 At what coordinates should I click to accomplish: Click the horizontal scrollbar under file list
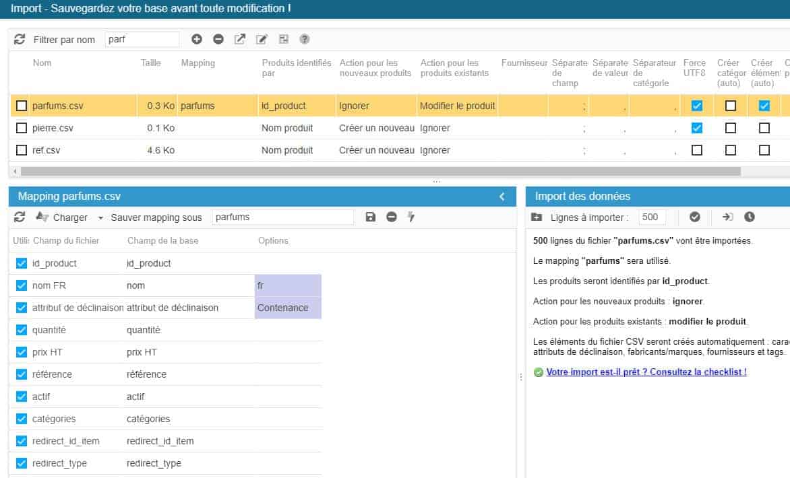(x=377, y=171)
